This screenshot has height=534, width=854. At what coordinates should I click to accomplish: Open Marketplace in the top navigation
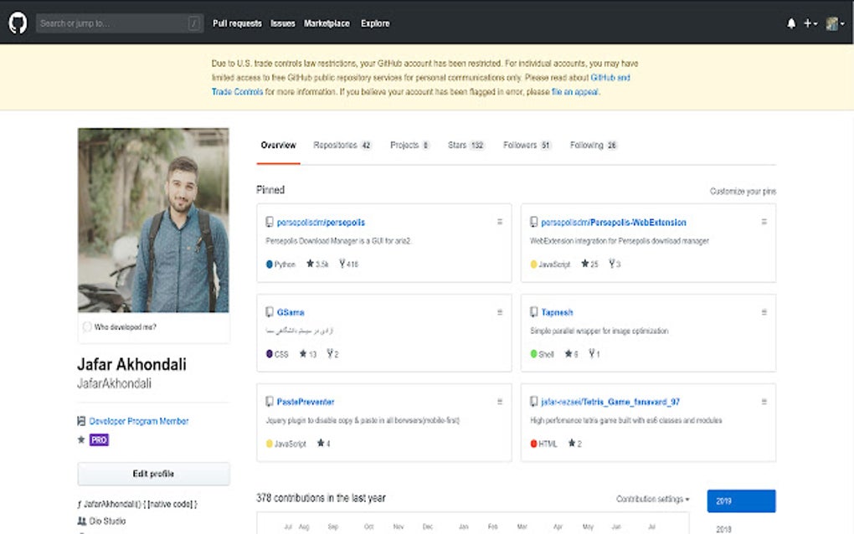tap(327, 23)
